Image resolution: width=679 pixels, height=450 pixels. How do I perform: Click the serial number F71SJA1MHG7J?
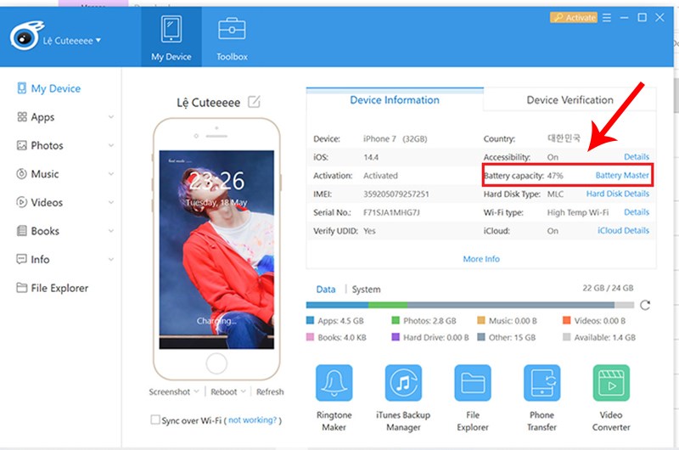tap(391, 212)
